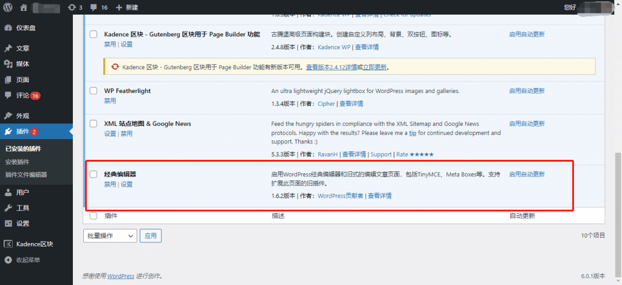Image resolution: width=622 pixels, height=285 pixels.
Task: Open 评论 comments icon in sidebar
Action: pos(8,95)
